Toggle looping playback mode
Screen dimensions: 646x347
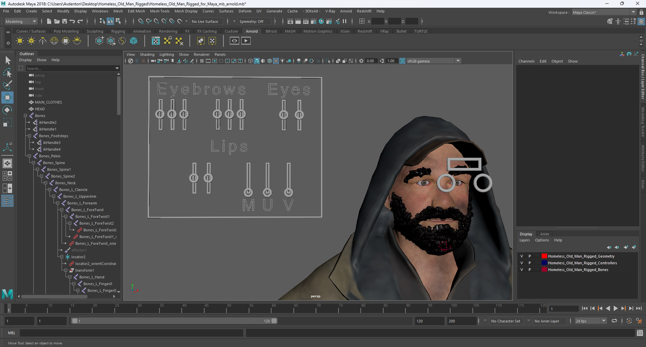pos(614,321)
